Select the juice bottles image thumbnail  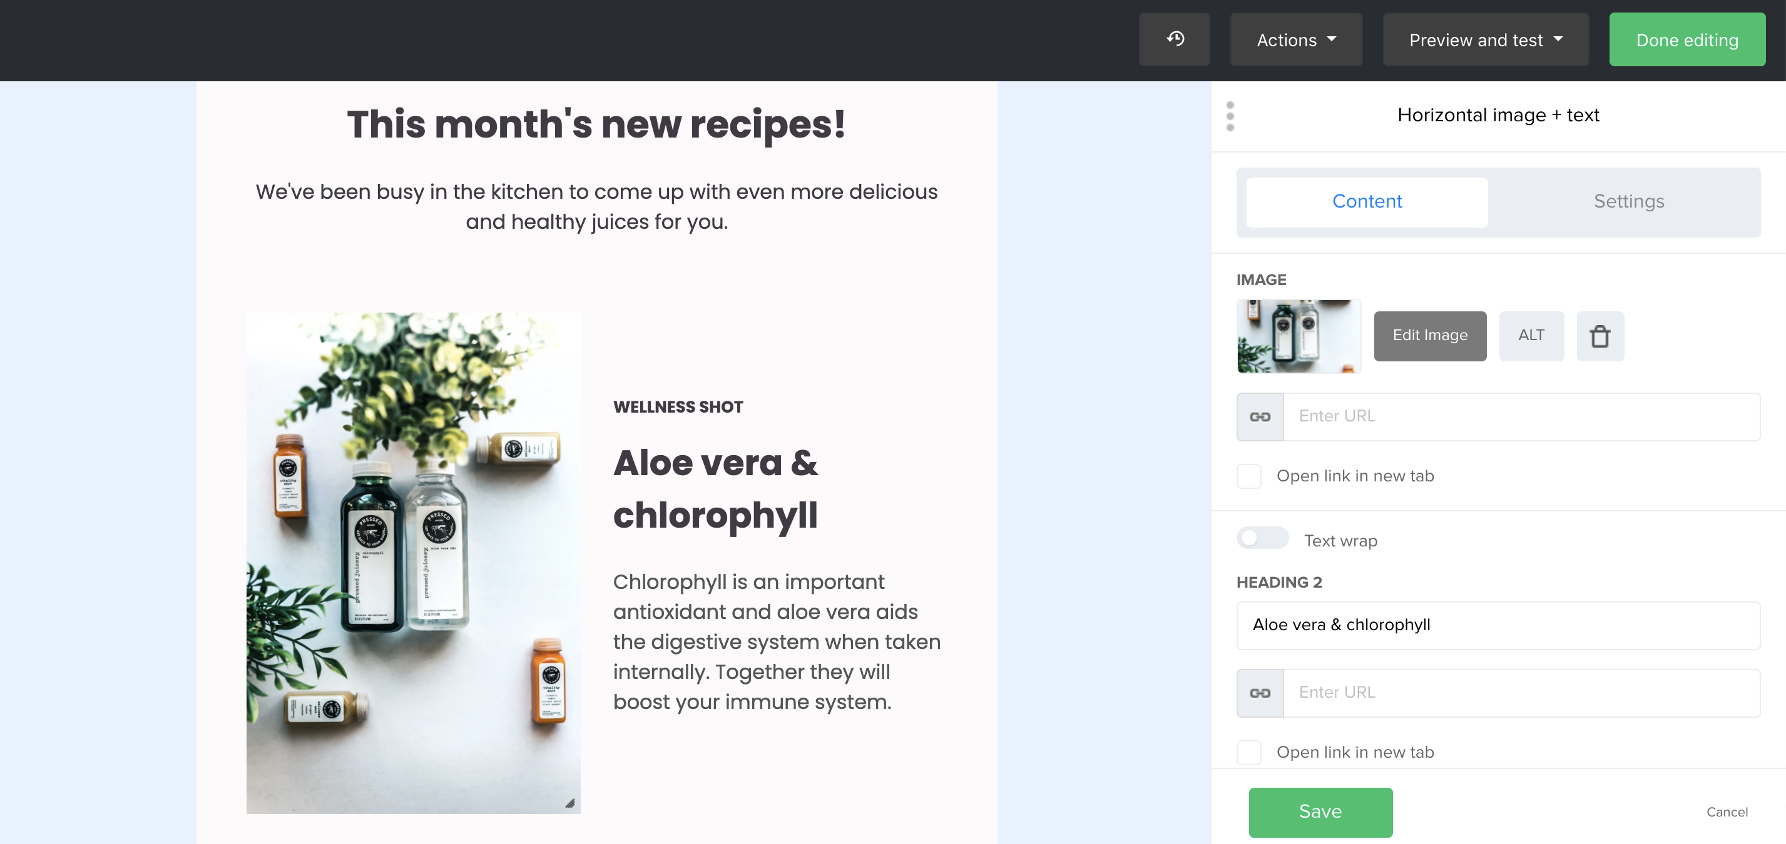[x=1298, y=336]
